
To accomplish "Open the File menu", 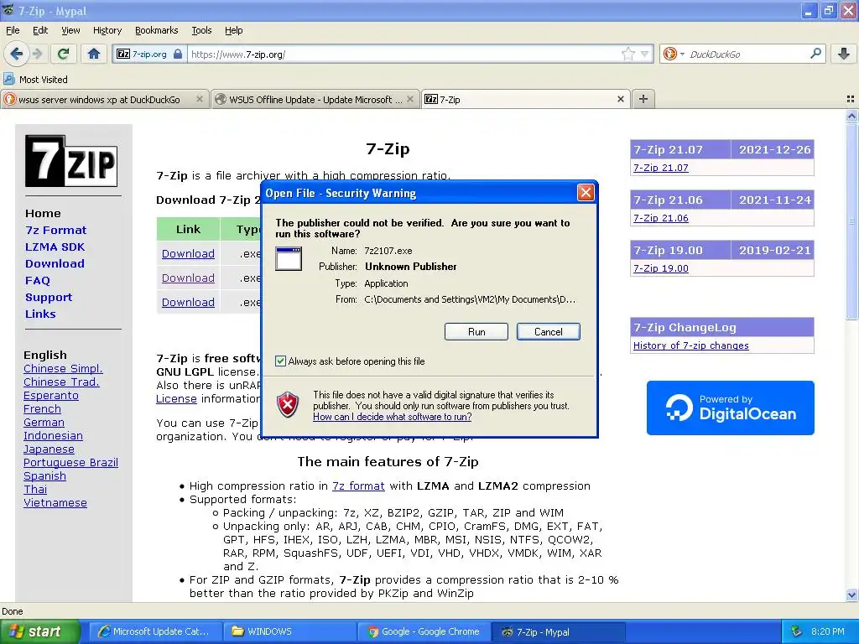I will point(13,30).
